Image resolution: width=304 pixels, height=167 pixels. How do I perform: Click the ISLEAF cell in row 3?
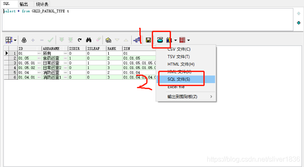[96, 63]
